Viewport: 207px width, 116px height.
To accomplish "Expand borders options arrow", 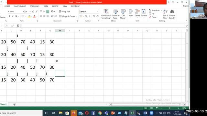I will (x=25, y=16).
